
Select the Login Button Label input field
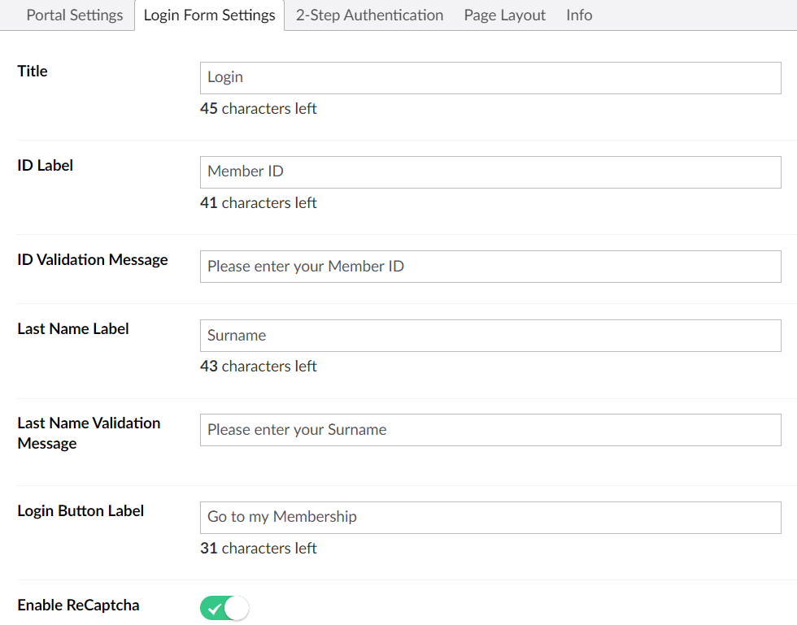click(x=488, y=517)
